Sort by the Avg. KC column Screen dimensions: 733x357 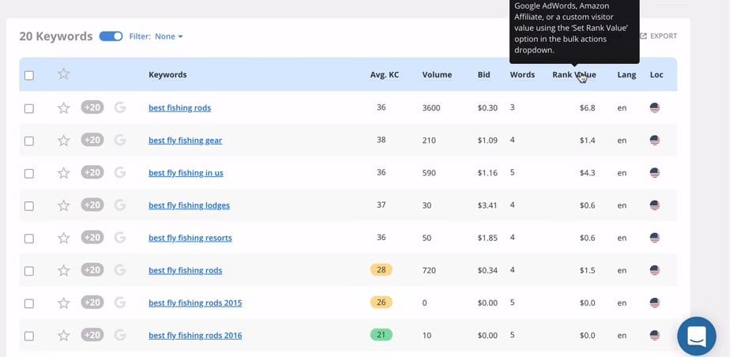tap(384, 75)
